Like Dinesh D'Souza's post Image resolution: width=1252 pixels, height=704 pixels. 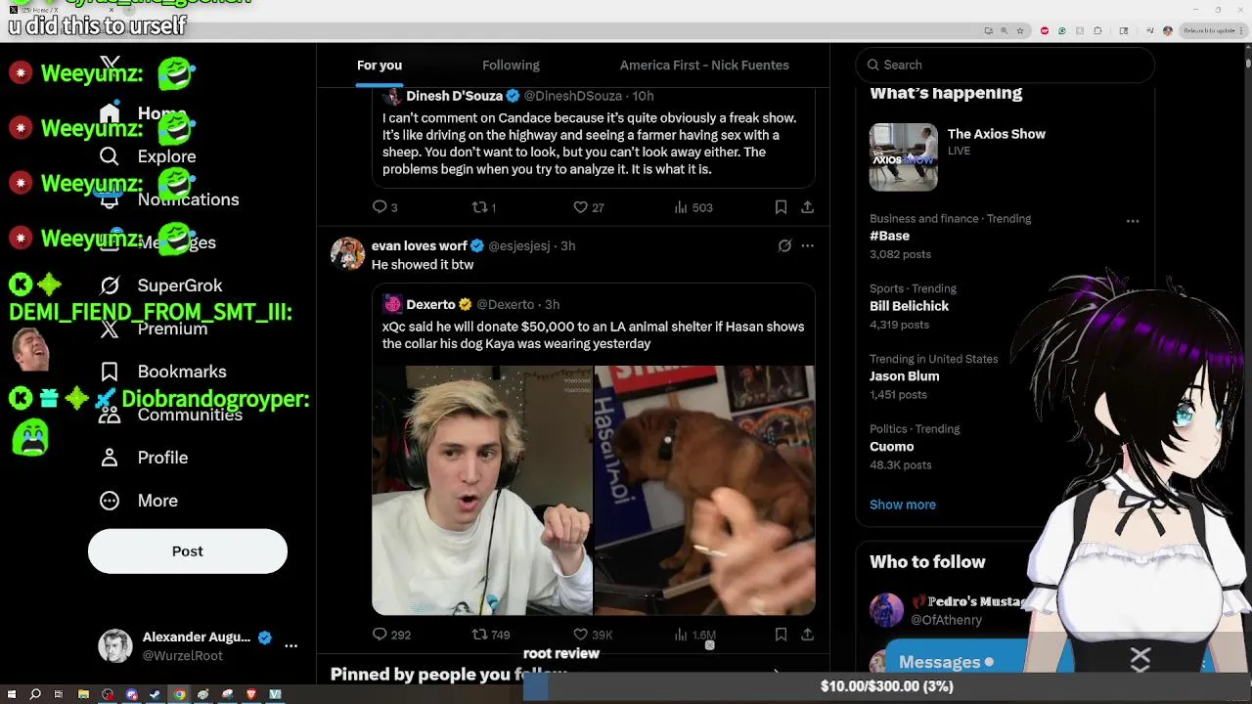(x=588, y=207)
